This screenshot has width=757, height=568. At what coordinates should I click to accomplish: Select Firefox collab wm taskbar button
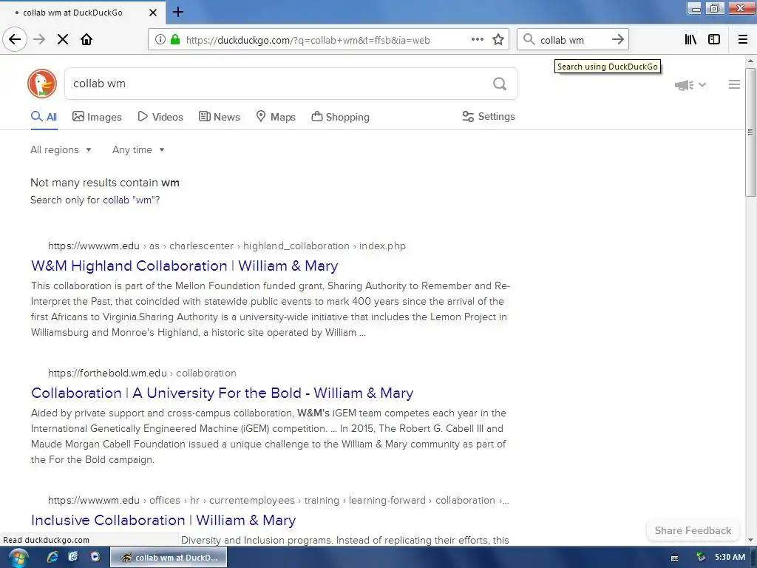pos(169,558)
